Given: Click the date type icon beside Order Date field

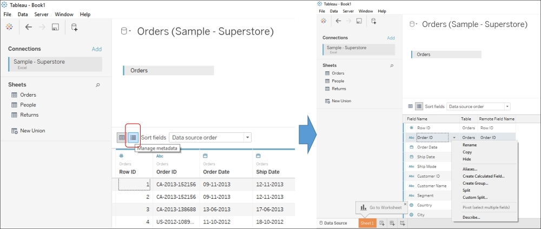Looking at the screenshot, I should tap(411, 147).
